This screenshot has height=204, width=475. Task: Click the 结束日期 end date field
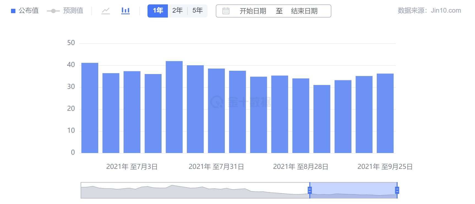(x=304, y=11)
